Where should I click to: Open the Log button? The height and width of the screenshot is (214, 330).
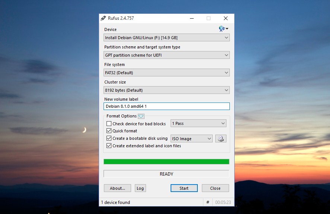[140, 188]
